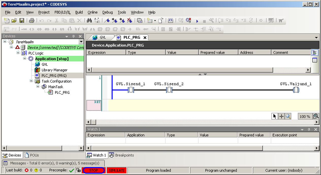
Task: Click the lock icon in the status bar
Action: (78, 170)
